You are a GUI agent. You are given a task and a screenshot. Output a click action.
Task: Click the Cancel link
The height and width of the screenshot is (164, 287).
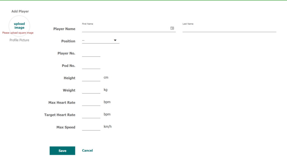point(87,151)
